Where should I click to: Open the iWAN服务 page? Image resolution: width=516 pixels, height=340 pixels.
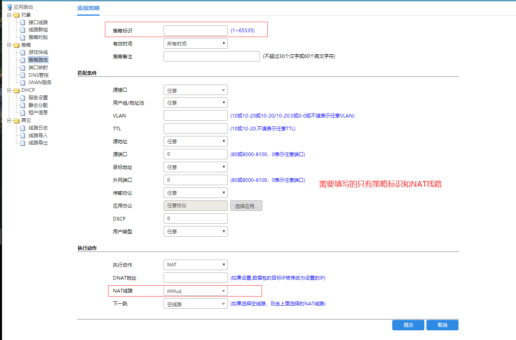pos(40,82)
